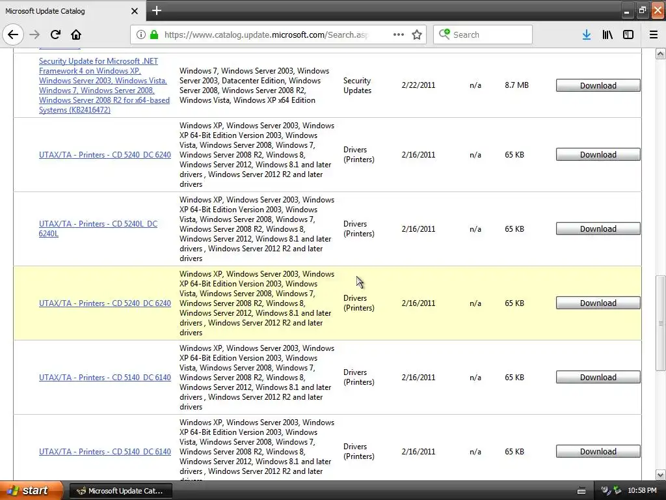The image size is (666, 500).
Task: Open the Downloads panel arrow
Action: coord(586,35)
